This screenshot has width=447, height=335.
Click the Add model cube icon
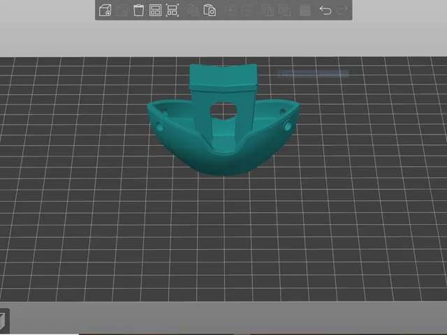(x=105, y=10)
